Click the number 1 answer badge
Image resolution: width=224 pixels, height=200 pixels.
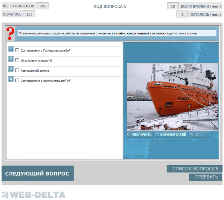tap(11, 49)
